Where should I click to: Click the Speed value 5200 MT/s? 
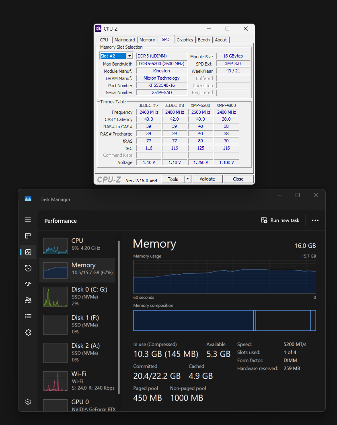[x=295, y=344]
